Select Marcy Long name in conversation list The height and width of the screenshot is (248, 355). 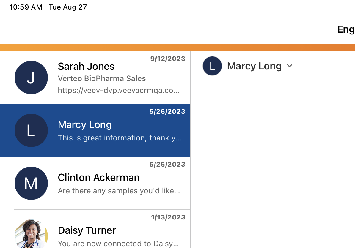(85, 124)
